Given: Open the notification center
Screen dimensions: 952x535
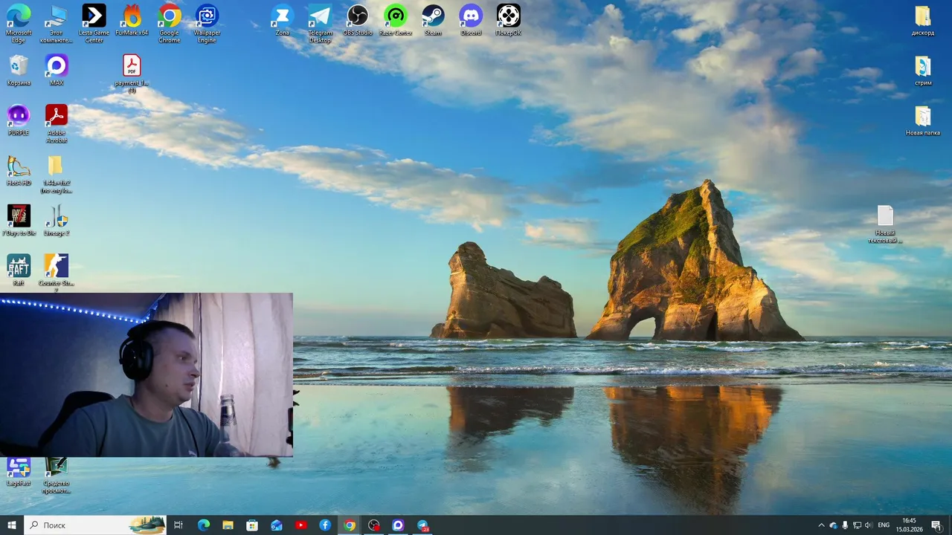Looking at the screenshot, I should [936, 525].
